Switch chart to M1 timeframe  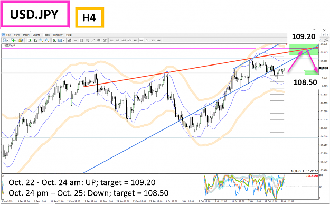click(112, 40)
